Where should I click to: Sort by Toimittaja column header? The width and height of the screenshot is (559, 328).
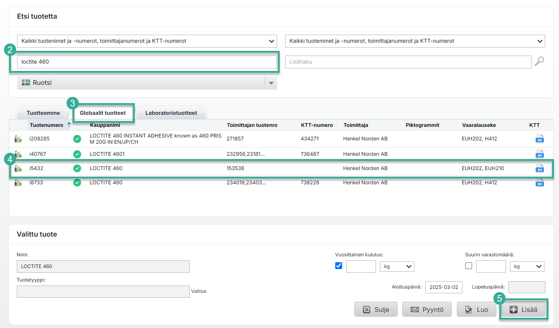point(356,125)
